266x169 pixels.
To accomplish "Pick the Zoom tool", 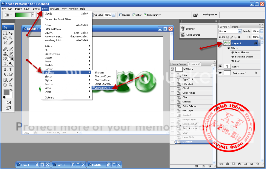I will coord(11,85).
